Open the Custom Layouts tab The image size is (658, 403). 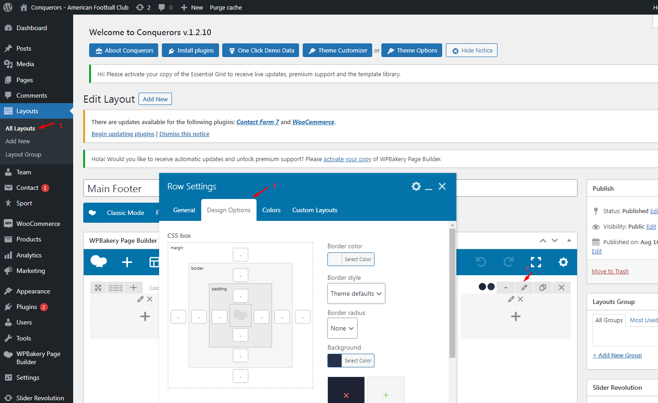(x=315, y=210)
